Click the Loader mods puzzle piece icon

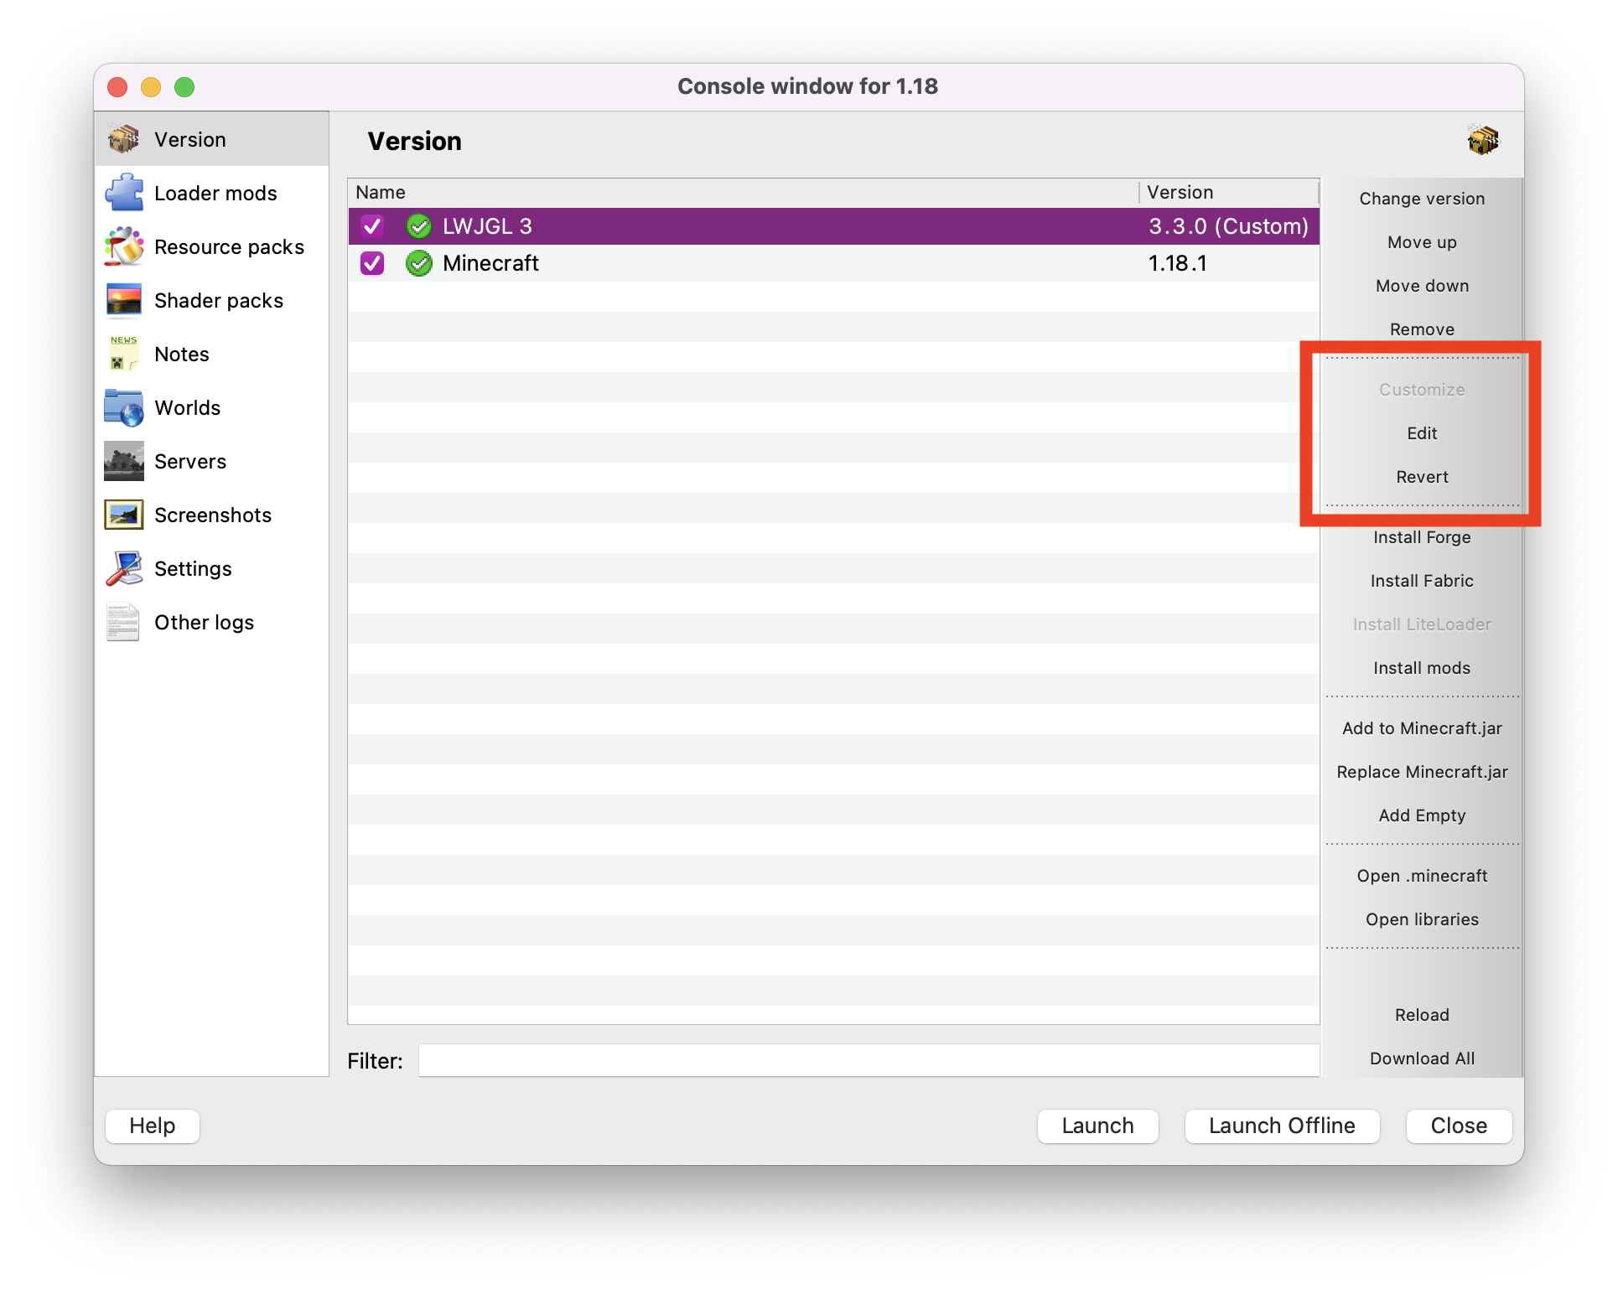(124, 194)
